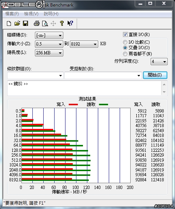The width and height of the screenshot is (175, 209).
Task: Open the 磁碟機 drive dropdown
Action: 49,35
